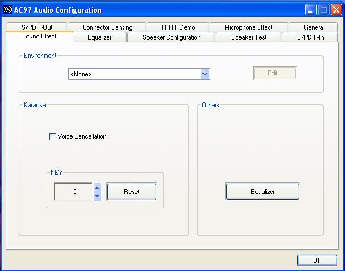Enable the Voice Cancellation checkbox

tap(53, 136)
